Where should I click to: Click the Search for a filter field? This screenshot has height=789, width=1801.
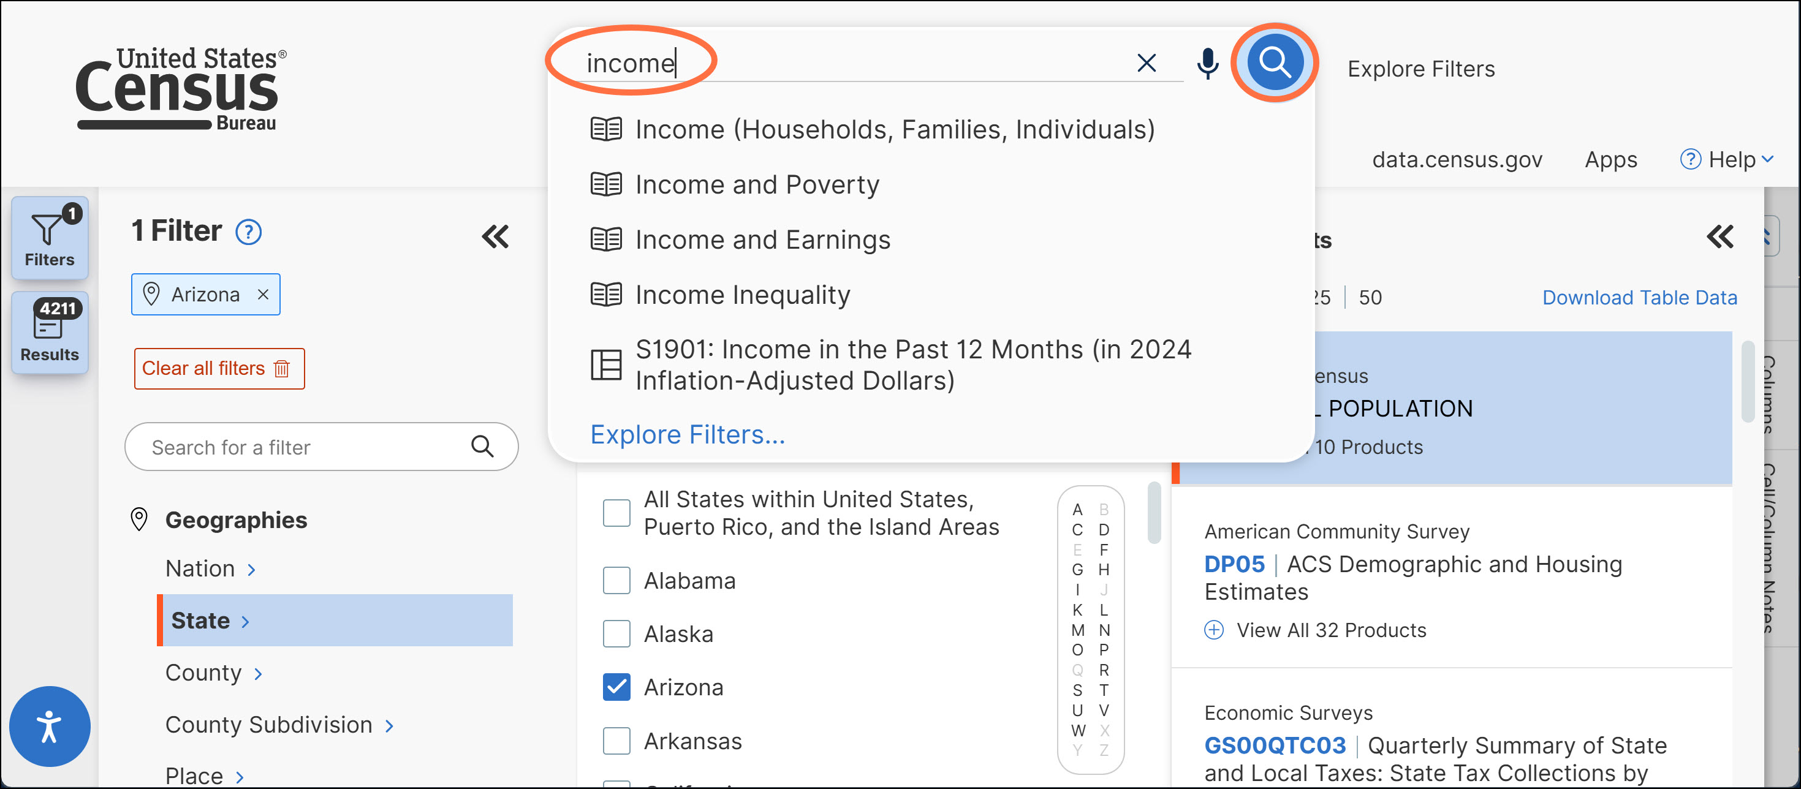point(308,447)
